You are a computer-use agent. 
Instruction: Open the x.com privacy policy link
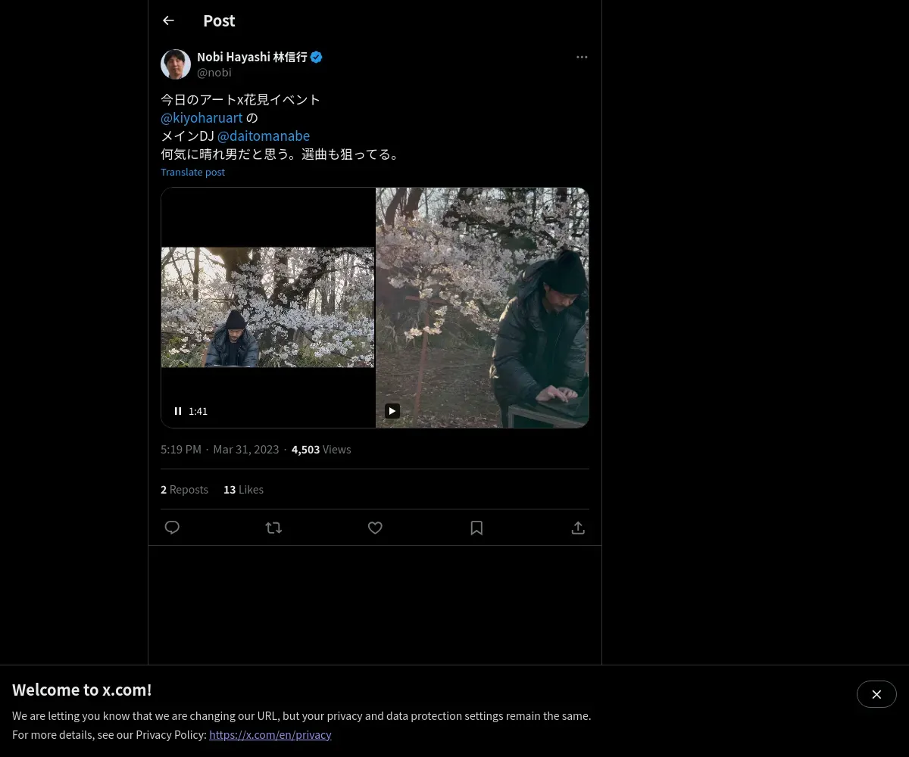270,734
